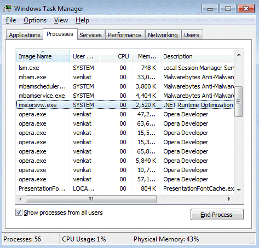Image resolution: width=259 pixels, height=248 pixels.
Task: Click the .NET Runtime Optimization description
Action: coord(198,105)
